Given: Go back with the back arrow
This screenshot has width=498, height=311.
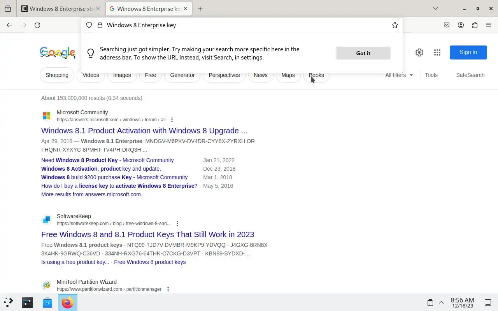Looking at the screenshot, I should [x=9, y=25].
